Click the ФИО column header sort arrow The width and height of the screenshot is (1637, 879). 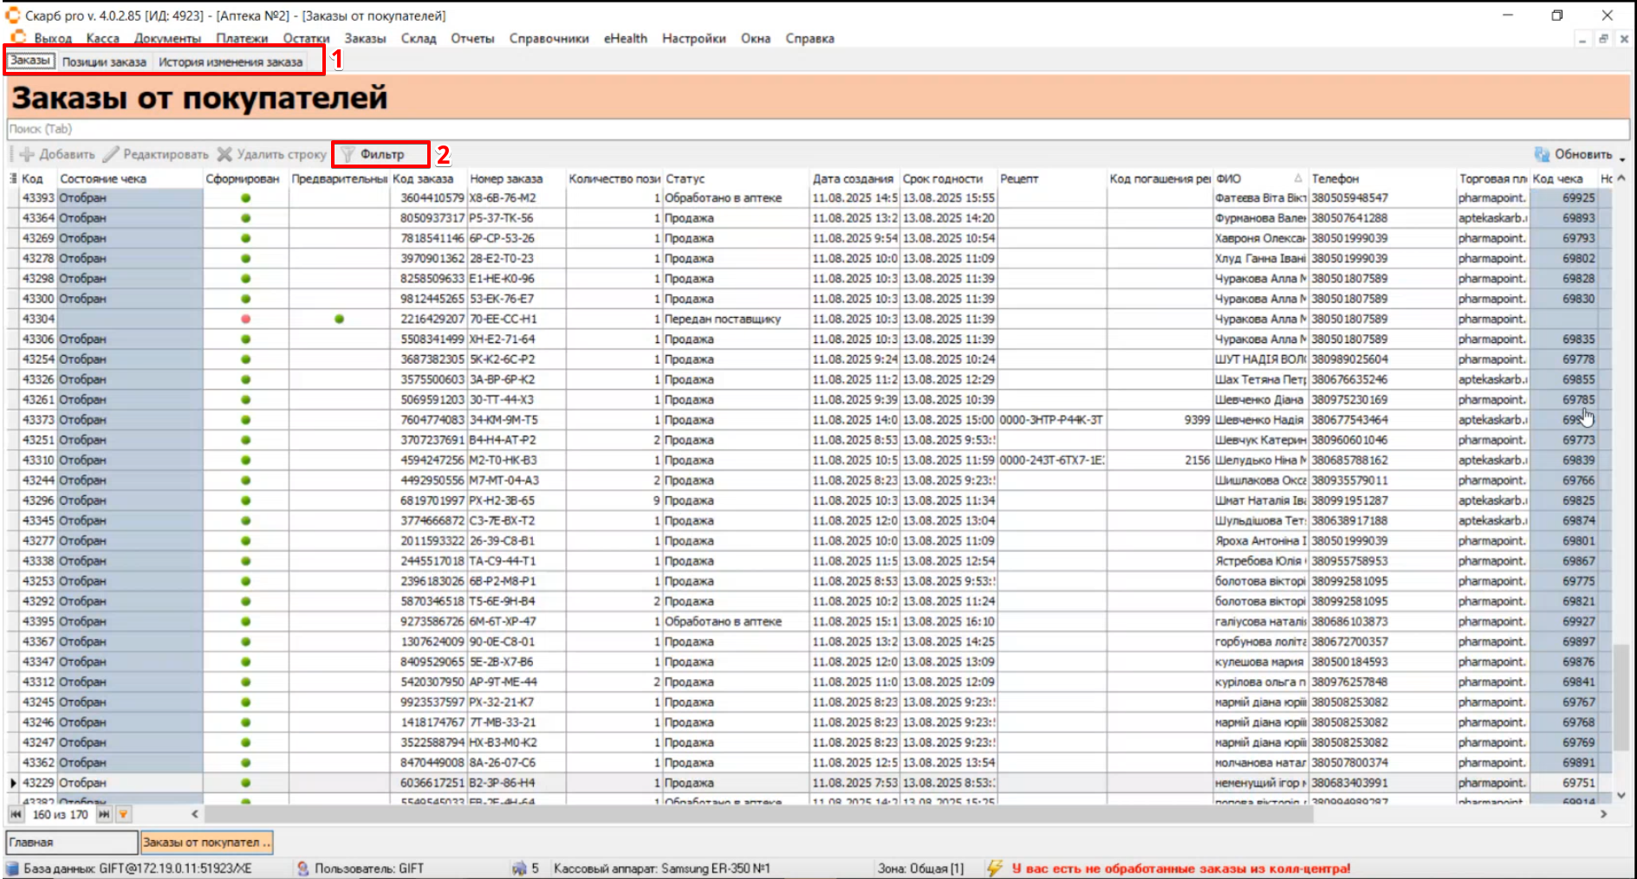coord(1298,178)
